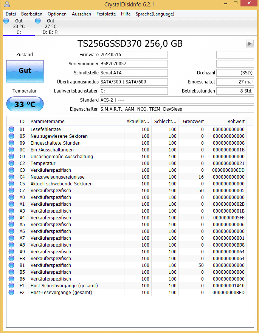Click status icon of Host-Lesevorgänge row
Viewport: 259px width, 333px height.
pos(11,293)
